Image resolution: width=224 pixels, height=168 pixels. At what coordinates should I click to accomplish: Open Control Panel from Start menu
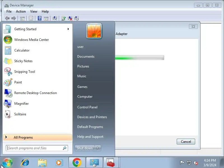point(87,107)
